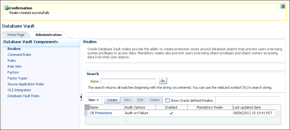
Task: Close the confirmation message banner
Action: click(x=283, y=6)
